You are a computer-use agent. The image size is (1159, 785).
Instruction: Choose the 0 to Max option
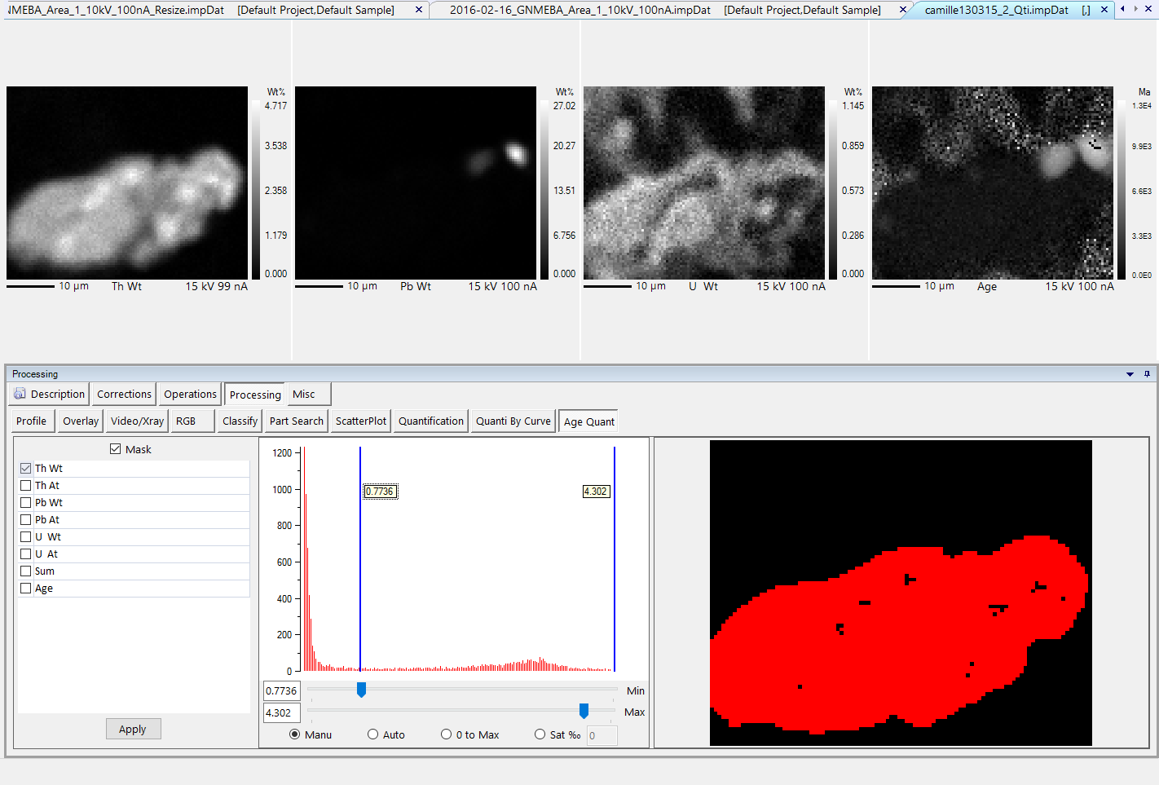click(x=447, y=734)
